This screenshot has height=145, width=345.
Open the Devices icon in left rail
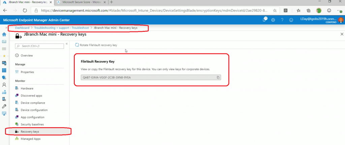coord(4,63)
